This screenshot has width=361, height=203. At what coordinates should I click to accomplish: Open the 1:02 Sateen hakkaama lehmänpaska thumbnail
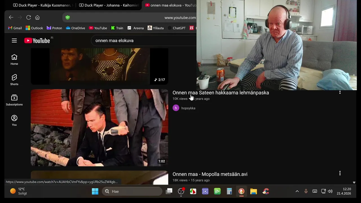(x=99, y=128)
